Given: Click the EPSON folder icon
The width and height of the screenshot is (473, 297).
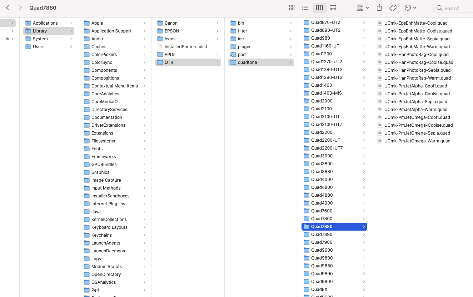Looking at the screenshot, I should [160, 31].
